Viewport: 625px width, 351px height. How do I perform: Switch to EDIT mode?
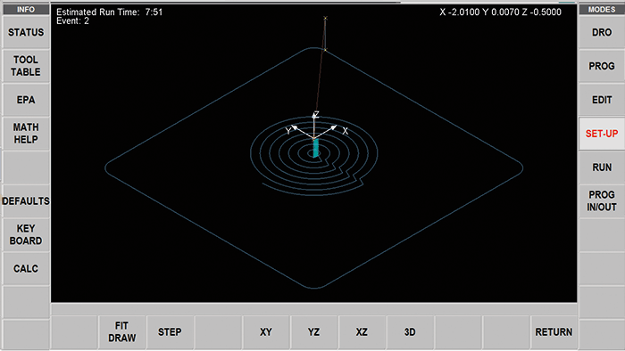coord(602,100)
